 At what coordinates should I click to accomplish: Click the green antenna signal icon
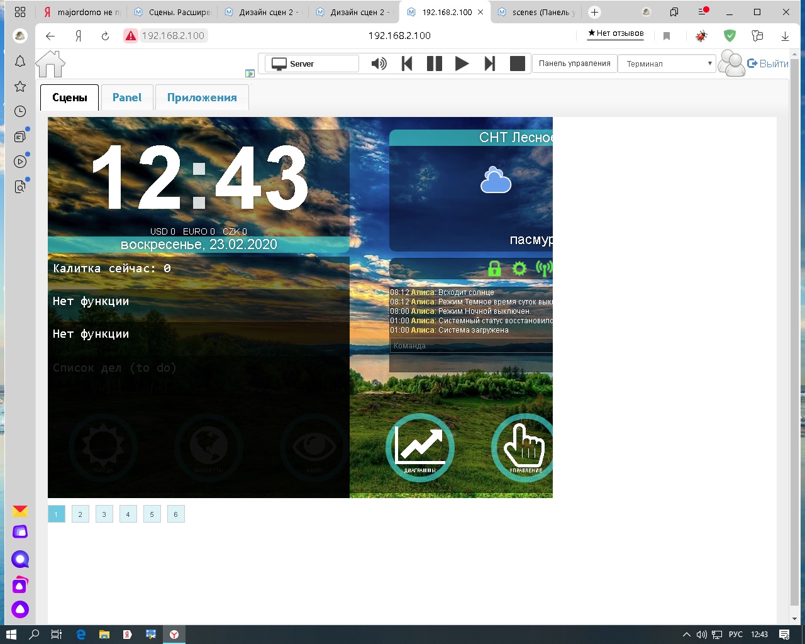pyautogui.click(x=544, y=269)
